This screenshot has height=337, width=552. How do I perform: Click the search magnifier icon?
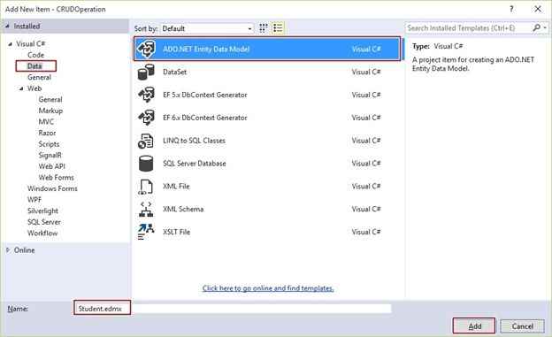coord(536,27)
